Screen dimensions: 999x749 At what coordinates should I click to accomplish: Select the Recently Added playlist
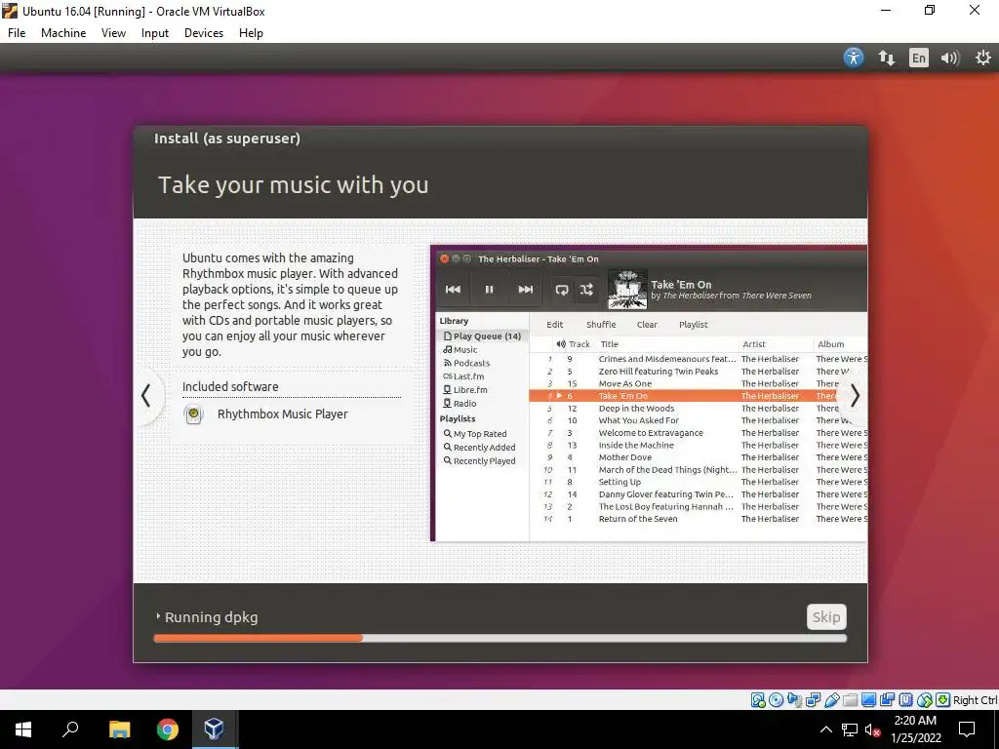coord(480,447)
